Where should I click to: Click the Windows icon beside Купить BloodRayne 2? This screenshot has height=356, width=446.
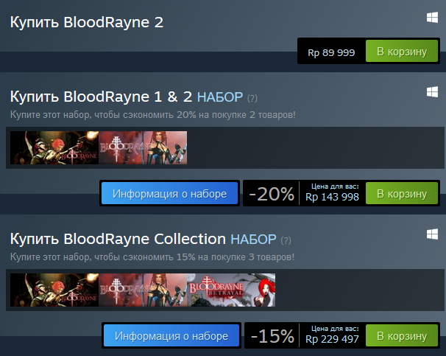tap(431, 18)
